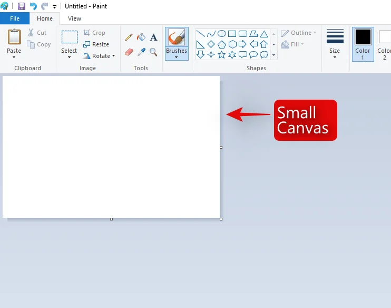Expand the full Shapes gallery

[x=273, y=54]
